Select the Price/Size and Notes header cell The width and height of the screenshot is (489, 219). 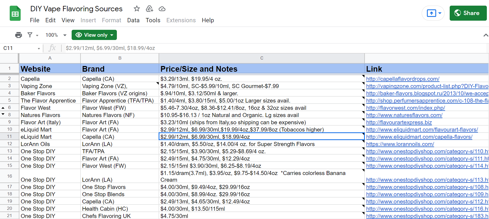point(262,69)
